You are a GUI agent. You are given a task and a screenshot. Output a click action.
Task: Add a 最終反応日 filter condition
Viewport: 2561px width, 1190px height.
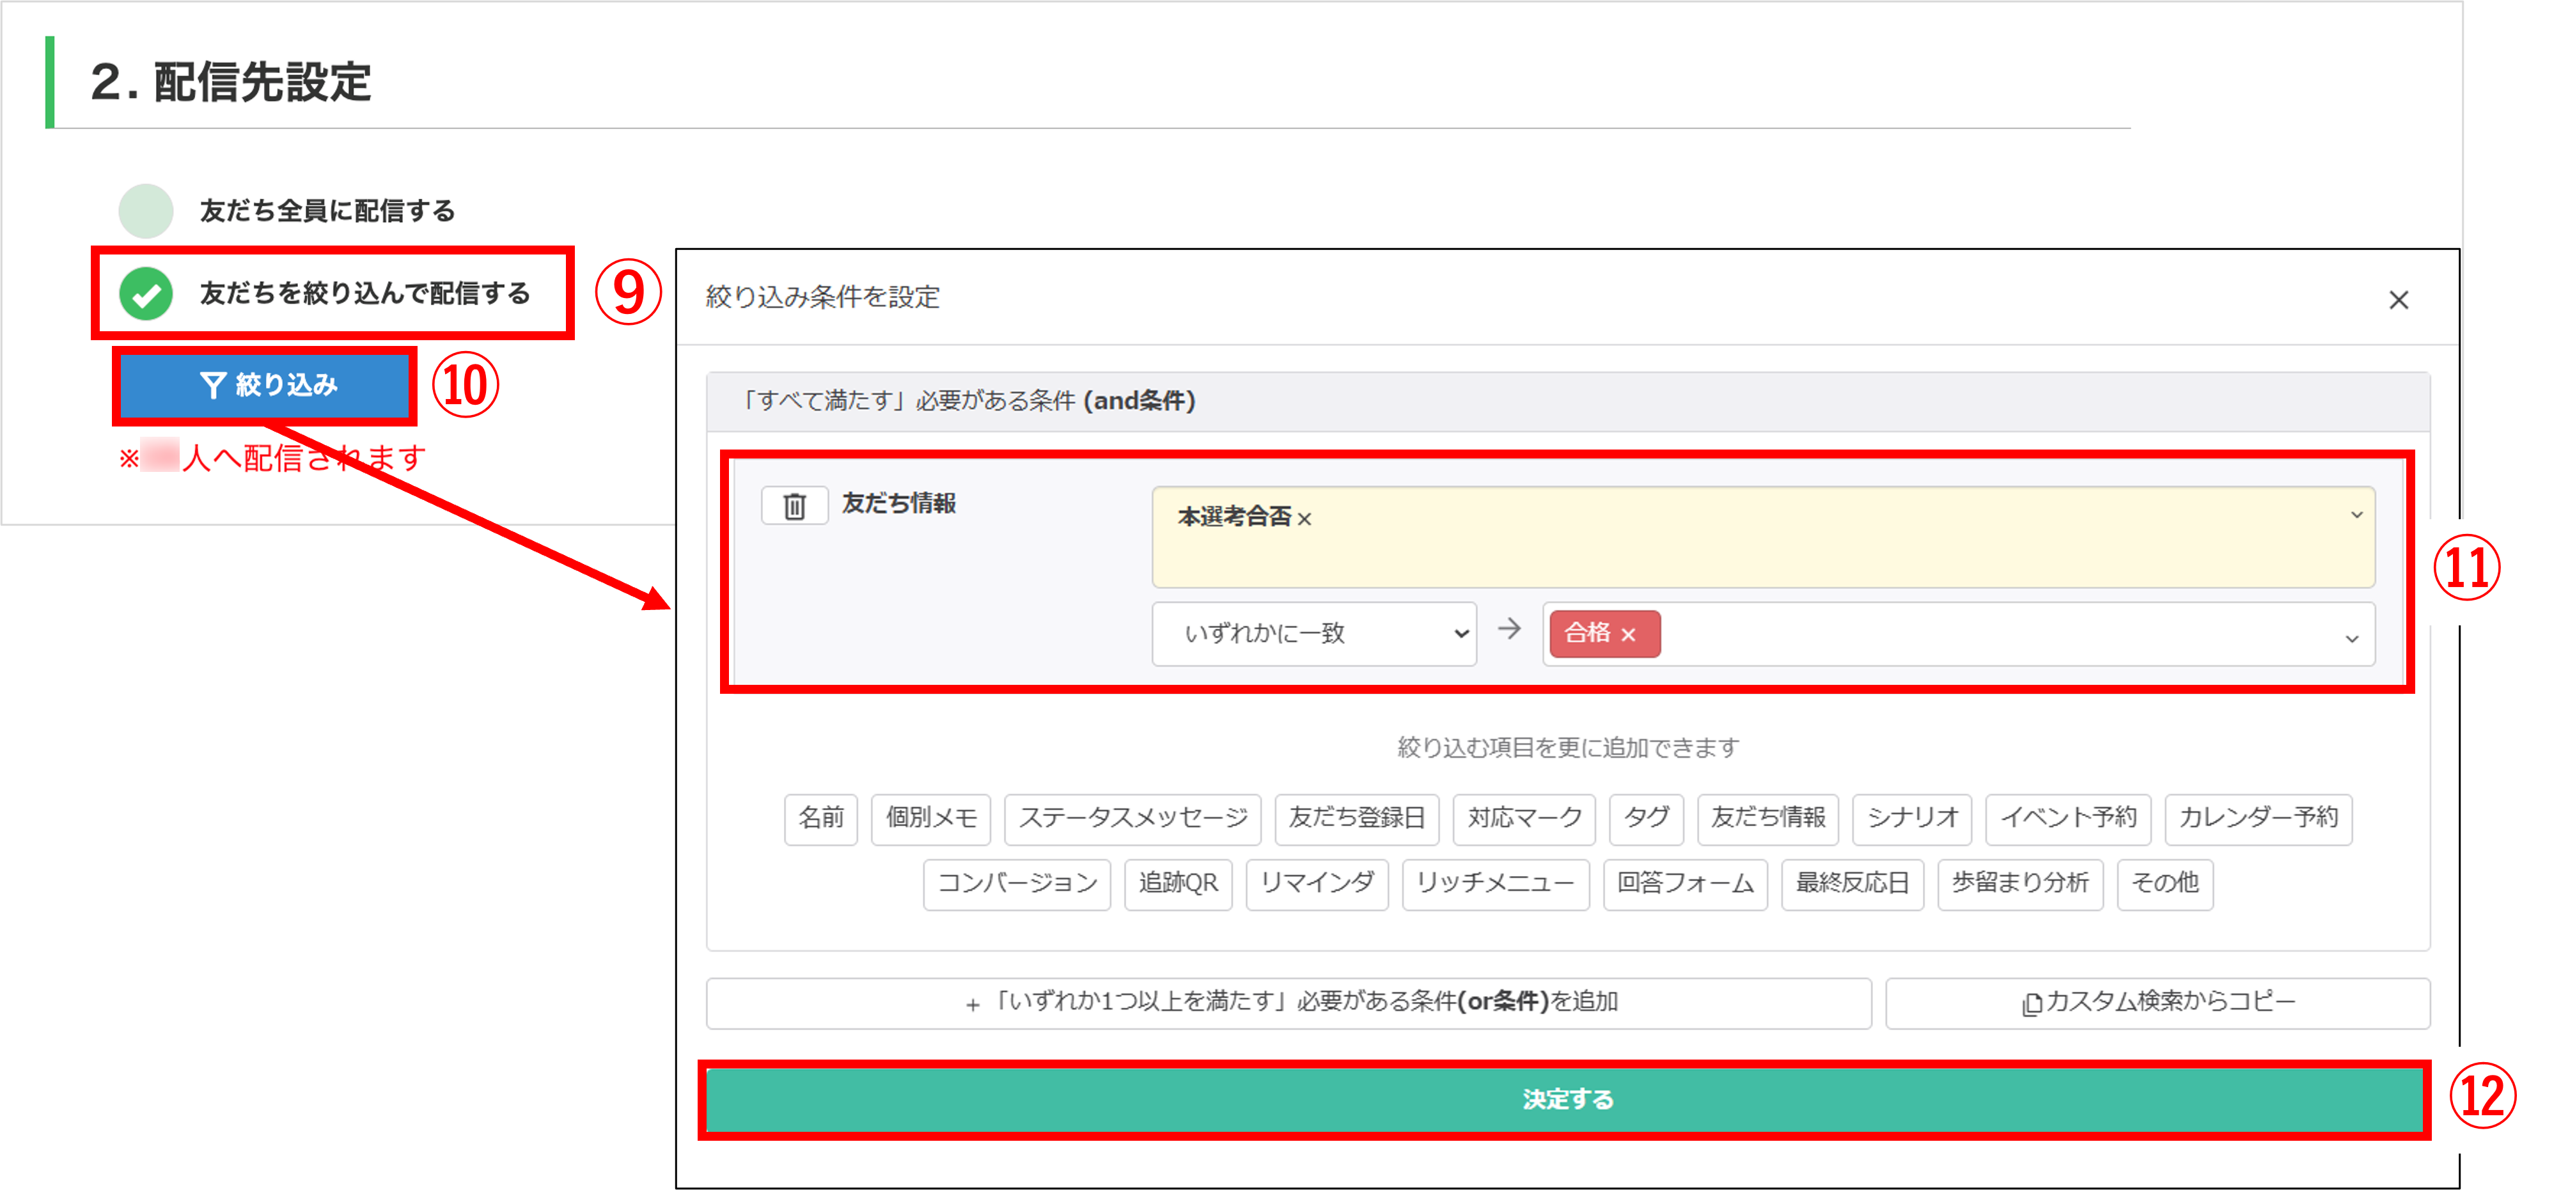[x=1853, y=885]
